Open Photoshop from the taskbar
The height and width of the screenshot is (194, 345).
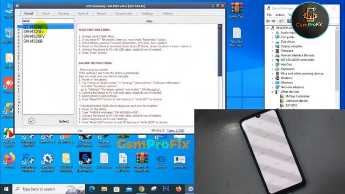pyautogui.click(x=166, y=189)
